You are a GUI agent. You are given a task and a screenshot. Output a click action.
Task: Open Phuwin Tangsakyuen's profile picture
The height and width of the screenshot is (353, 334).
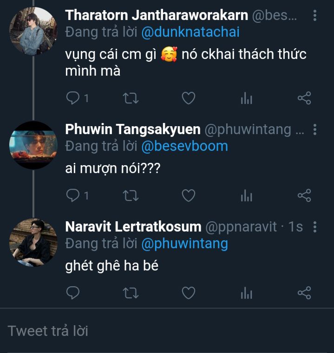pos(33,145)
